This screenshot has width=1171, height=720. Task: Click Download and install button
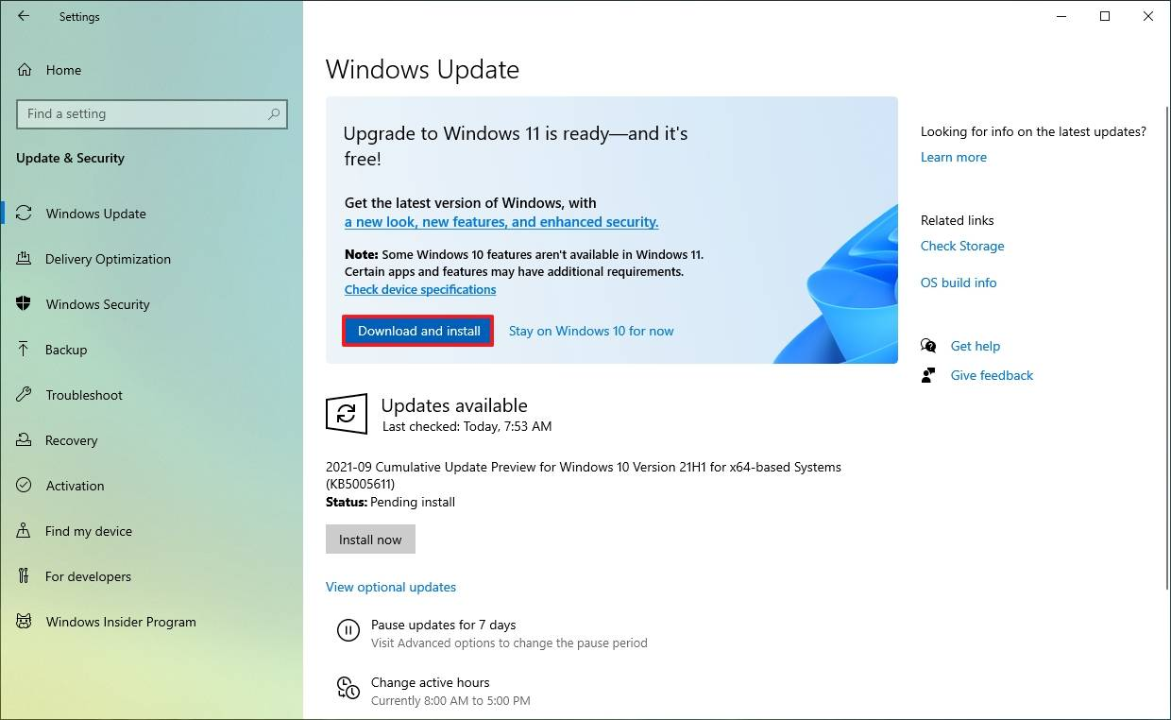click(418, 331)
